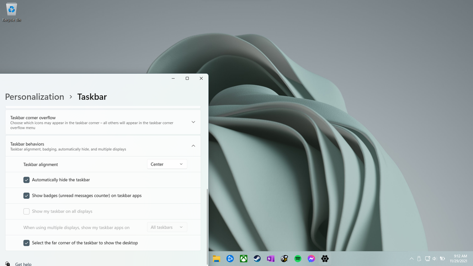
Task: Open Messenger from the taskbar
Action: click(x=312, y=259)
